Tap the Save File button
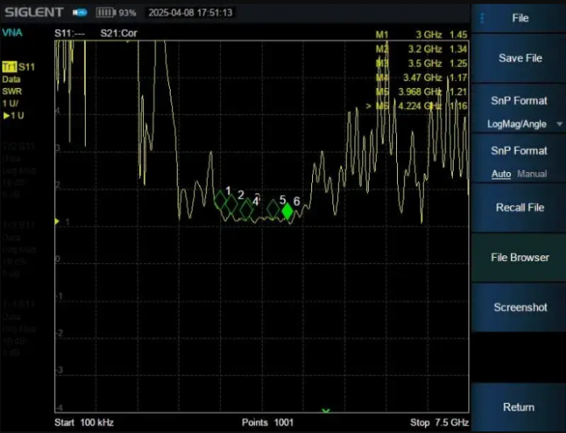The image size is (566, 433). [518, 58]
